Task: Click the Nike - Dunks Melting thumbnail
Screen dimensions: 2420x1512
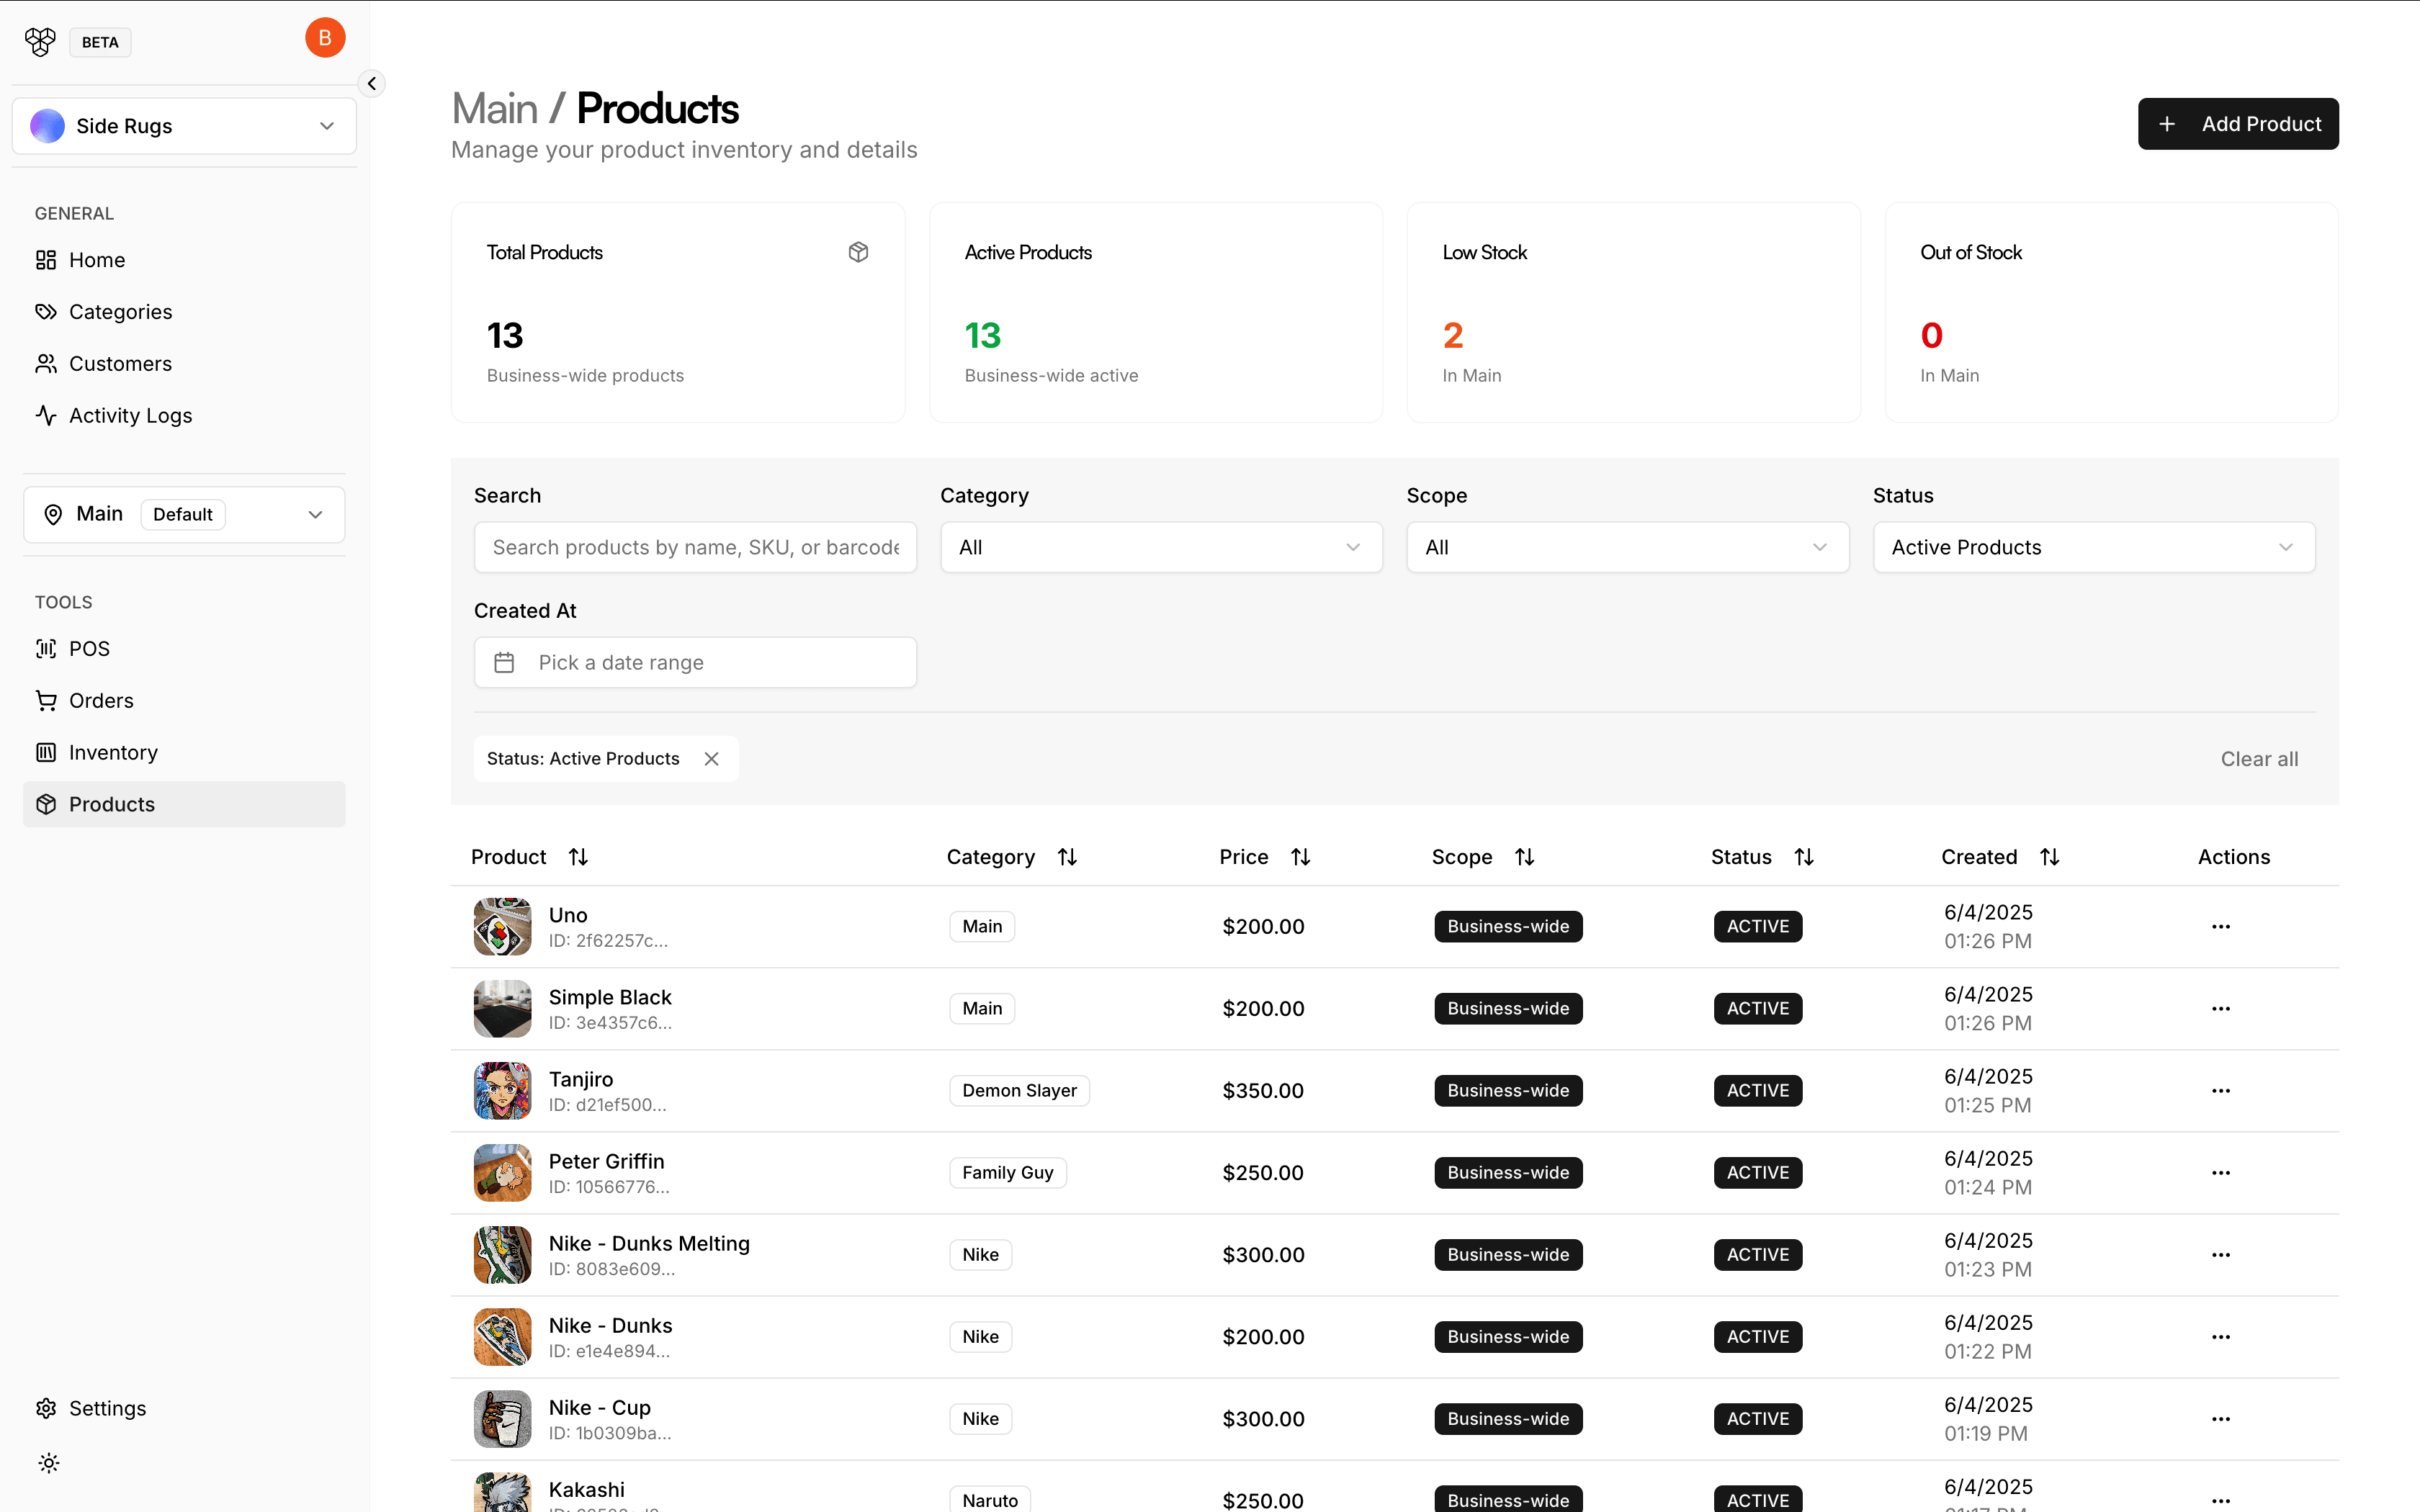Action: point(502,1255)
